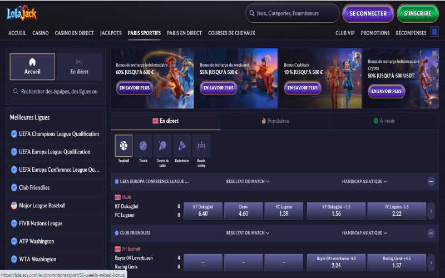Collapse the Club Friendlies match section
This screenshot has height=278, width=445.
click(x=431, y=233)
